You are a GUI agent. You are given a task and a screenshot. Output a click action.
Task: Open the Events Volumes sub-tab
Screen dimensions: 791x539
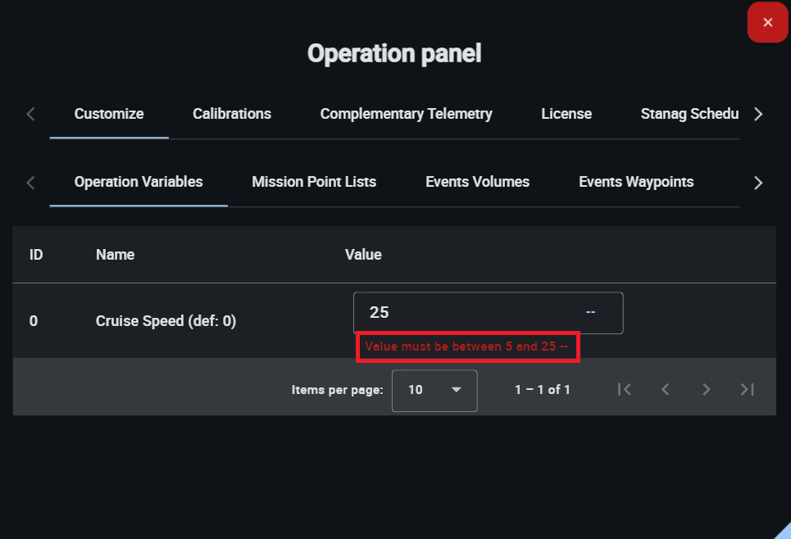click(477, 182)
